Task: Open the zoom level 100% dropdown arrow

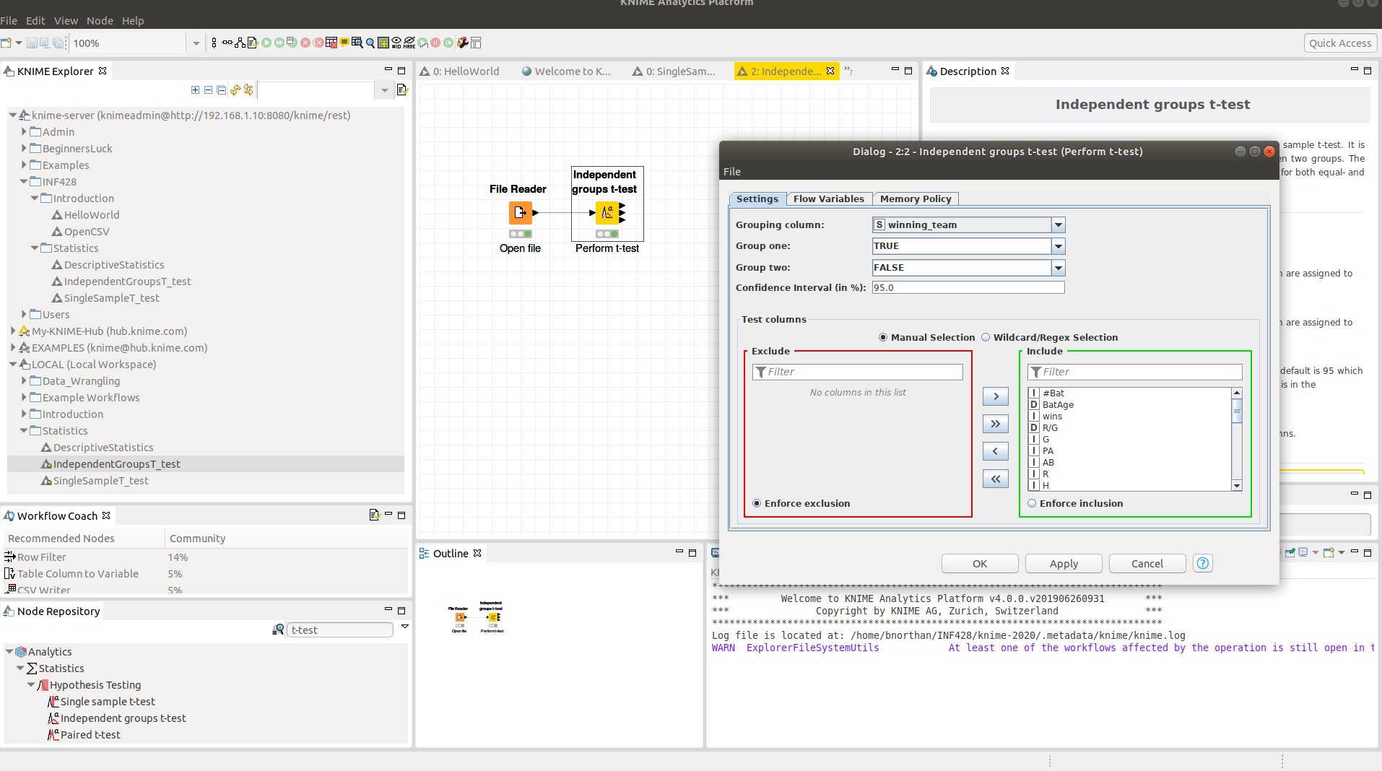Action: pyautogui.click(x=196, y=43)
